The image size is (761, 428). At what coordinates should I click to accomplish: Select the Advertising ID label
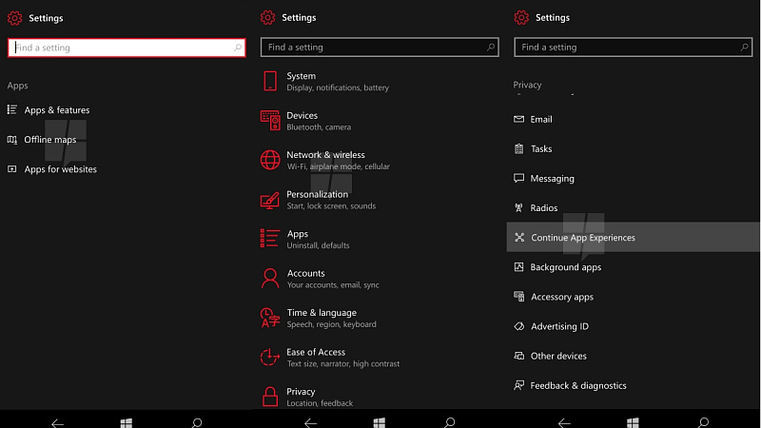(559, 326)
